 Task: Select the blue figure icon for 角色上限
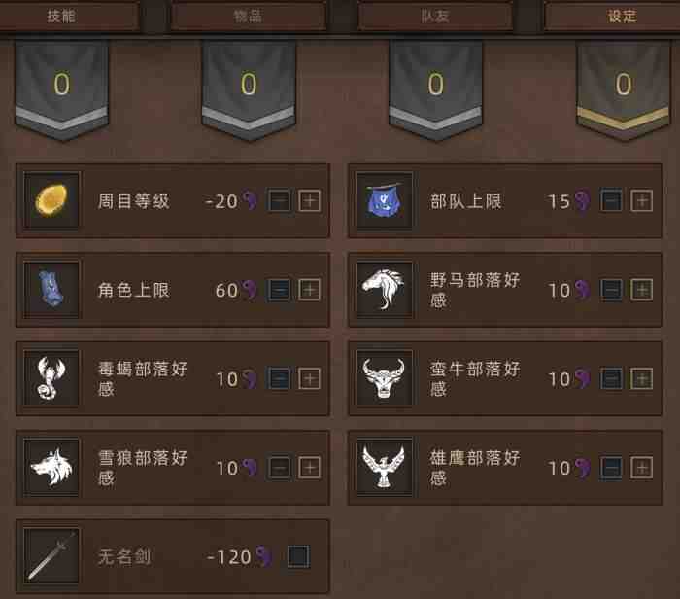click(51, 290)
